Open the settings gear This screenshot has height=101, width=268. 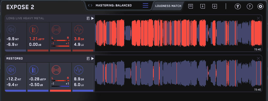pos(261,6)
